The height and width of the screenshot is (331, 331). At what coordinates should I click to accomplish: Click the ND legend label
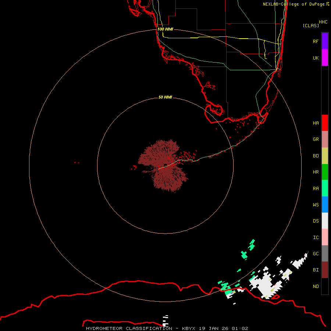(x=316, y=286)
